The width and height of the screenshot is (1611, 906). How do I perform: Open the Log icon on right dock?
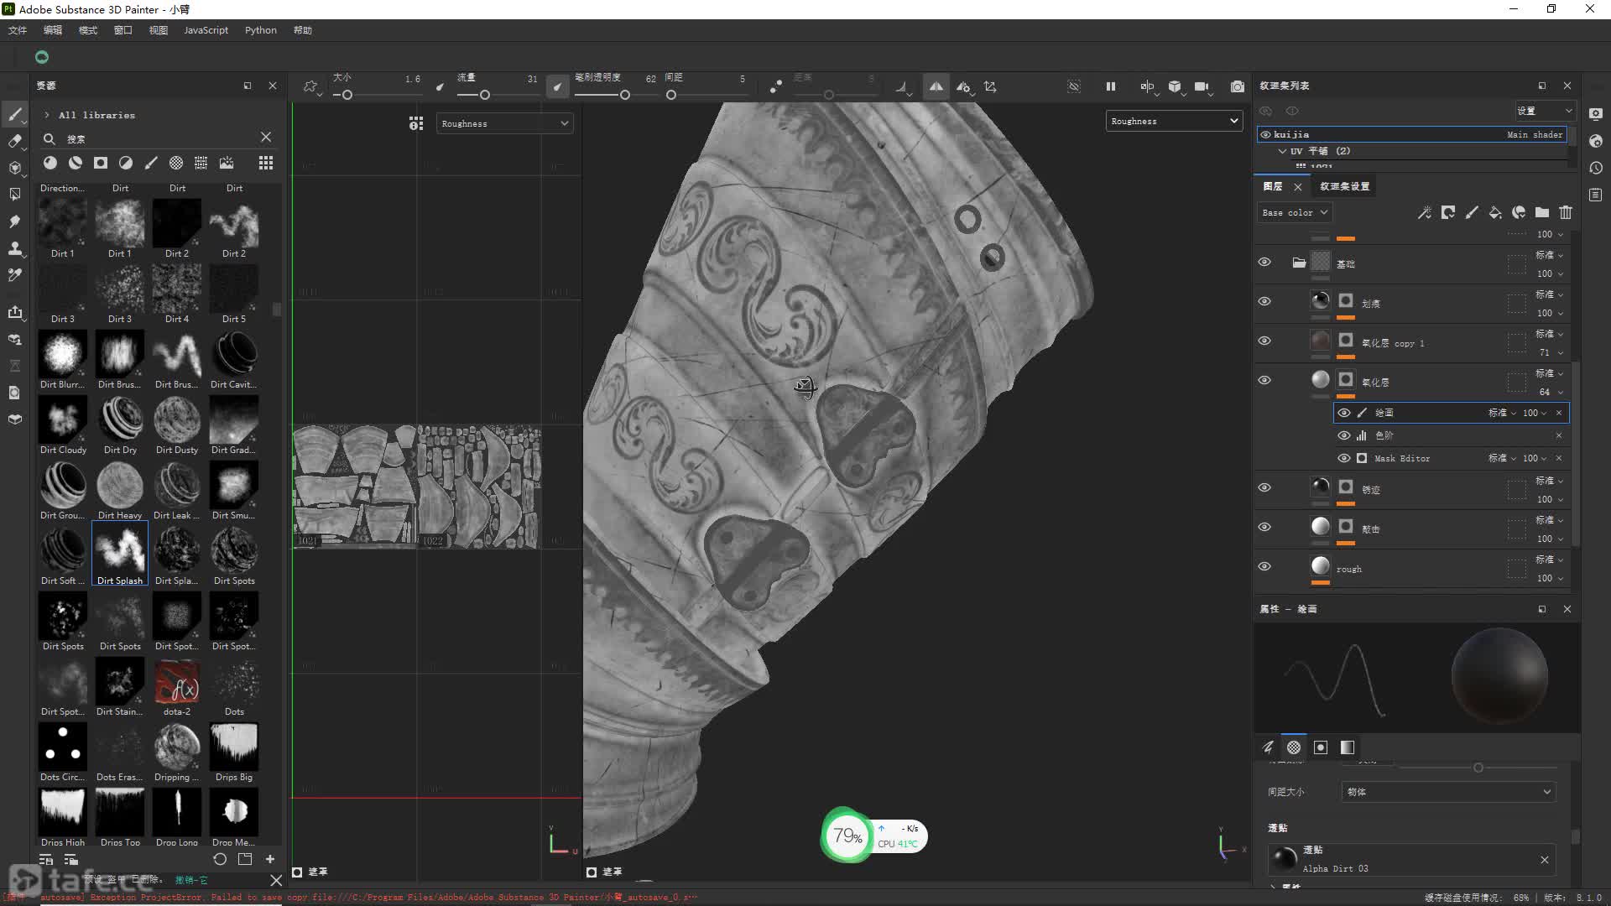click(x=1596, y=195)
